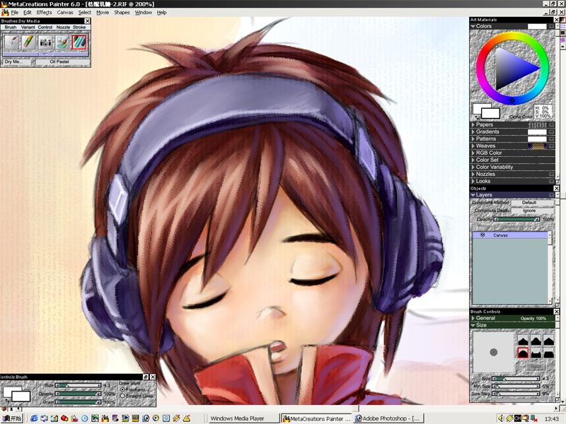Click the speaker icon in system tray
This screenshot has height=424, width=566.
[x=501, y=418]
